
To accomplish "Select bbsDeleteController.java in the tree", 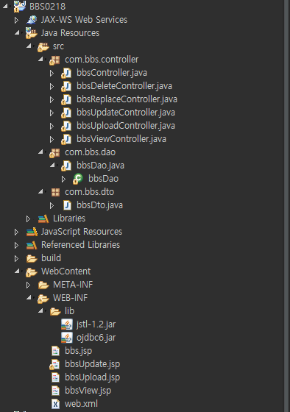I will click(124, 86).
